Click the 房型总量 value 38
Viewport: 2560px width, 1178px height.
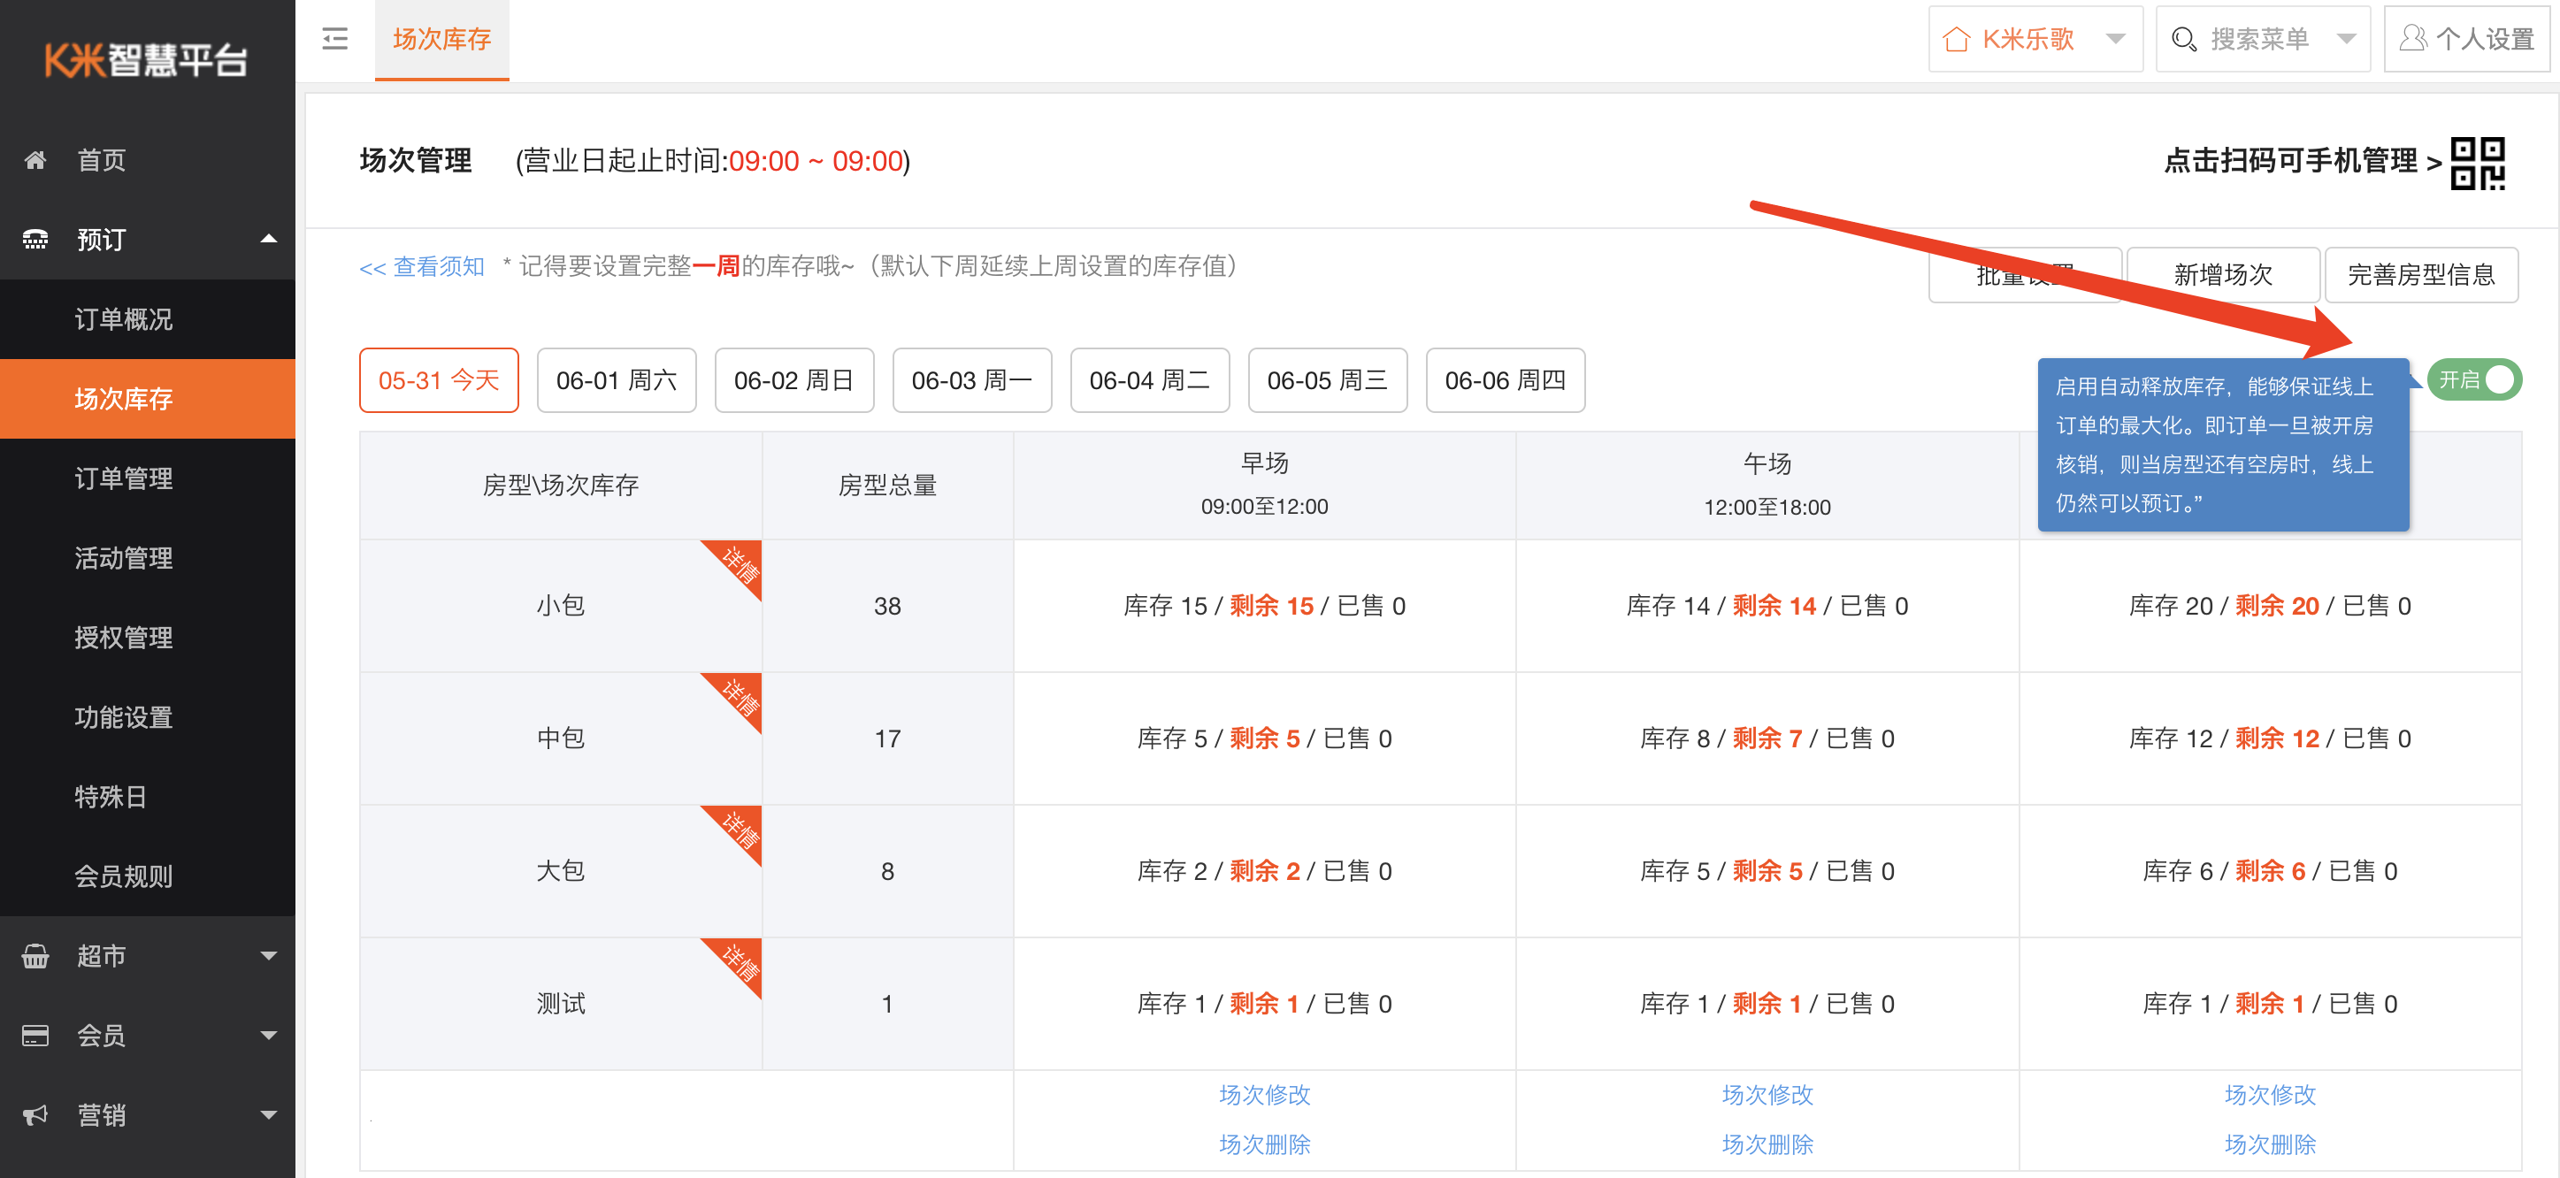pos(887,606)
